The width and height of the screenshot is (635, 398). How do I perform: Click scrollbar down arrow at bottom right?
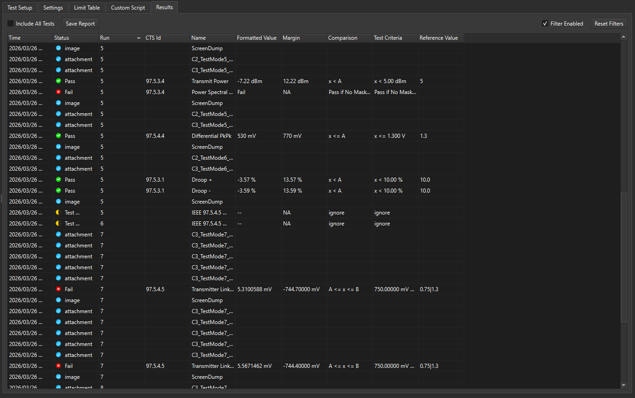tap(624, 386)
